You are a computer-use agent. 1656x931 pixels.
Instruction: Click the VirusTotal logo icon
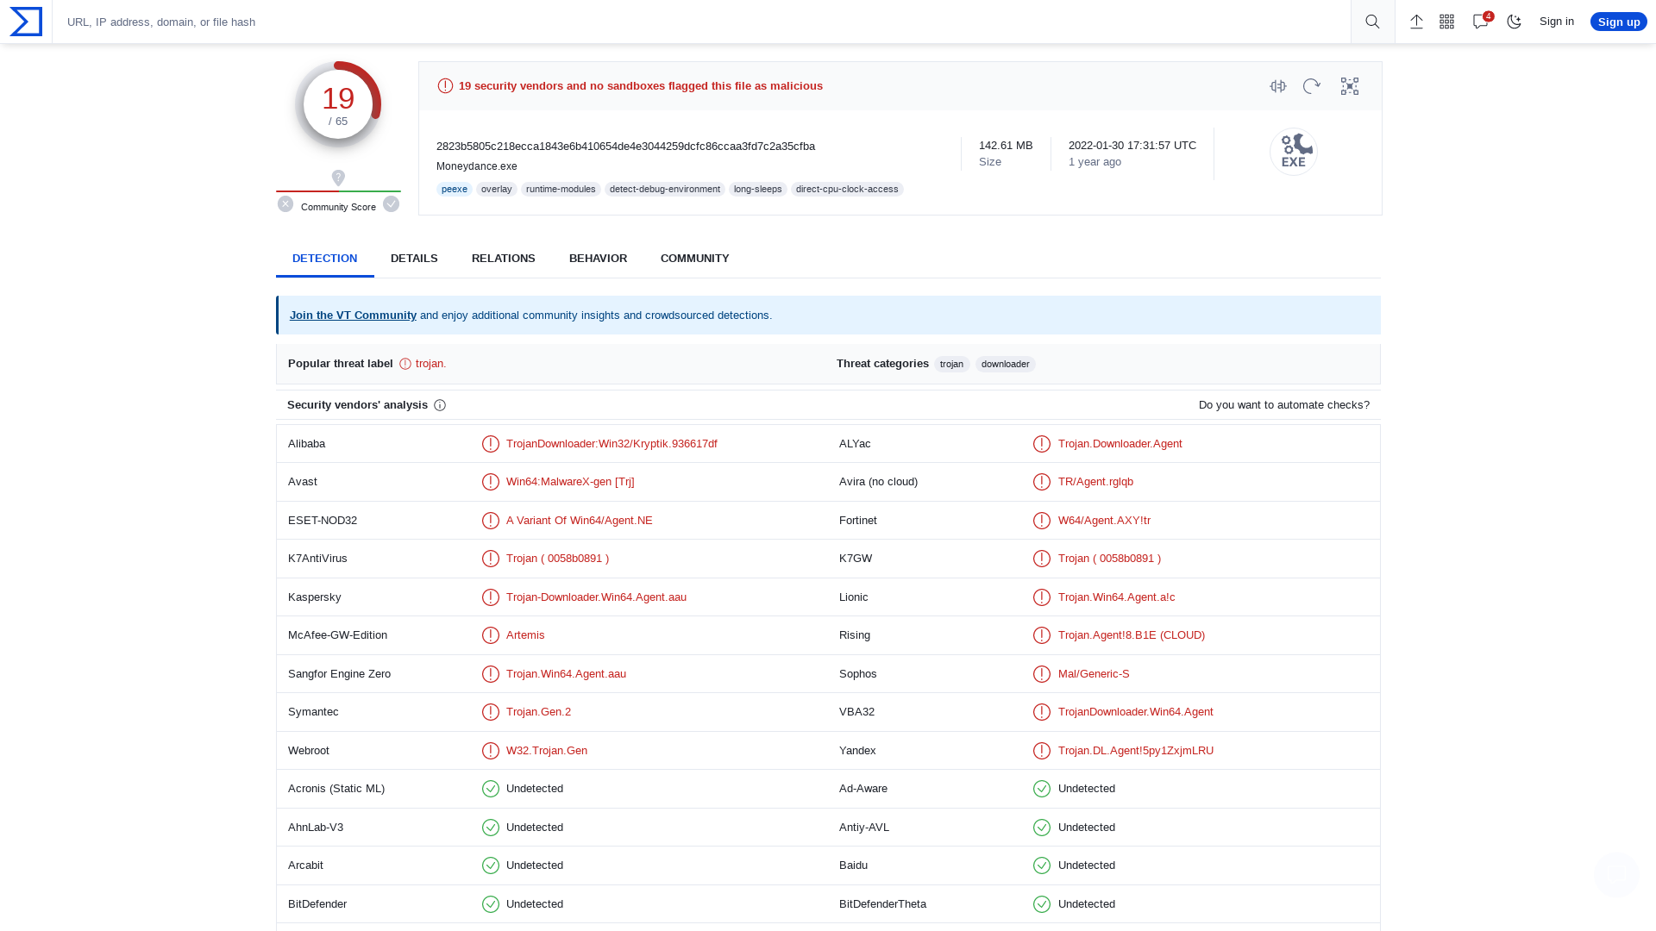coord(26,22)
